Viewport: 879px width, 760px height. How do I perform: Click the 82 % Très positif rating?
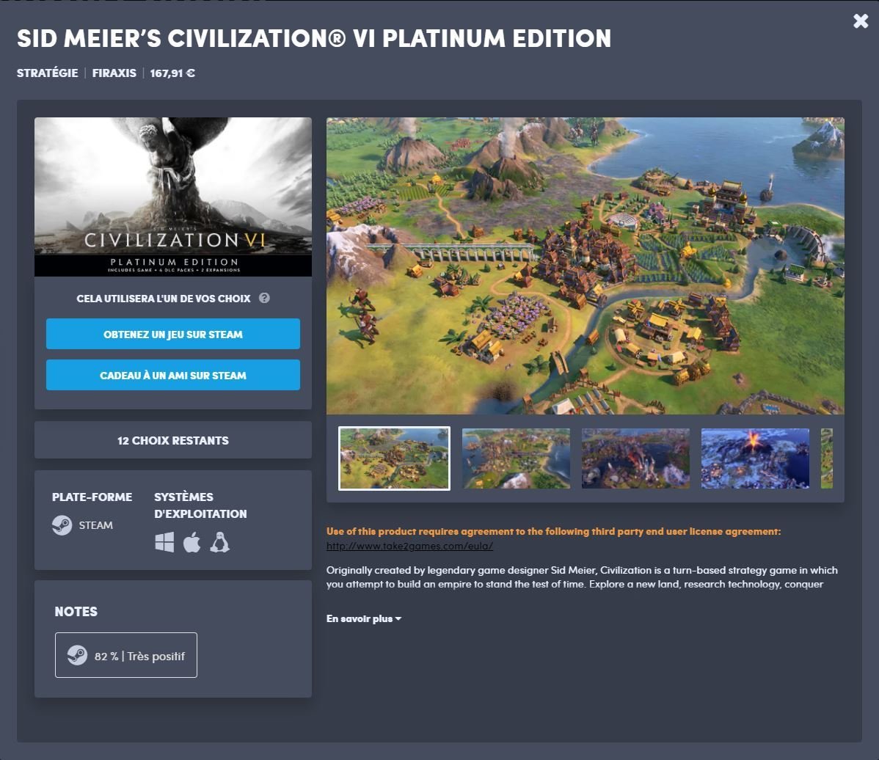click(126, 655)
